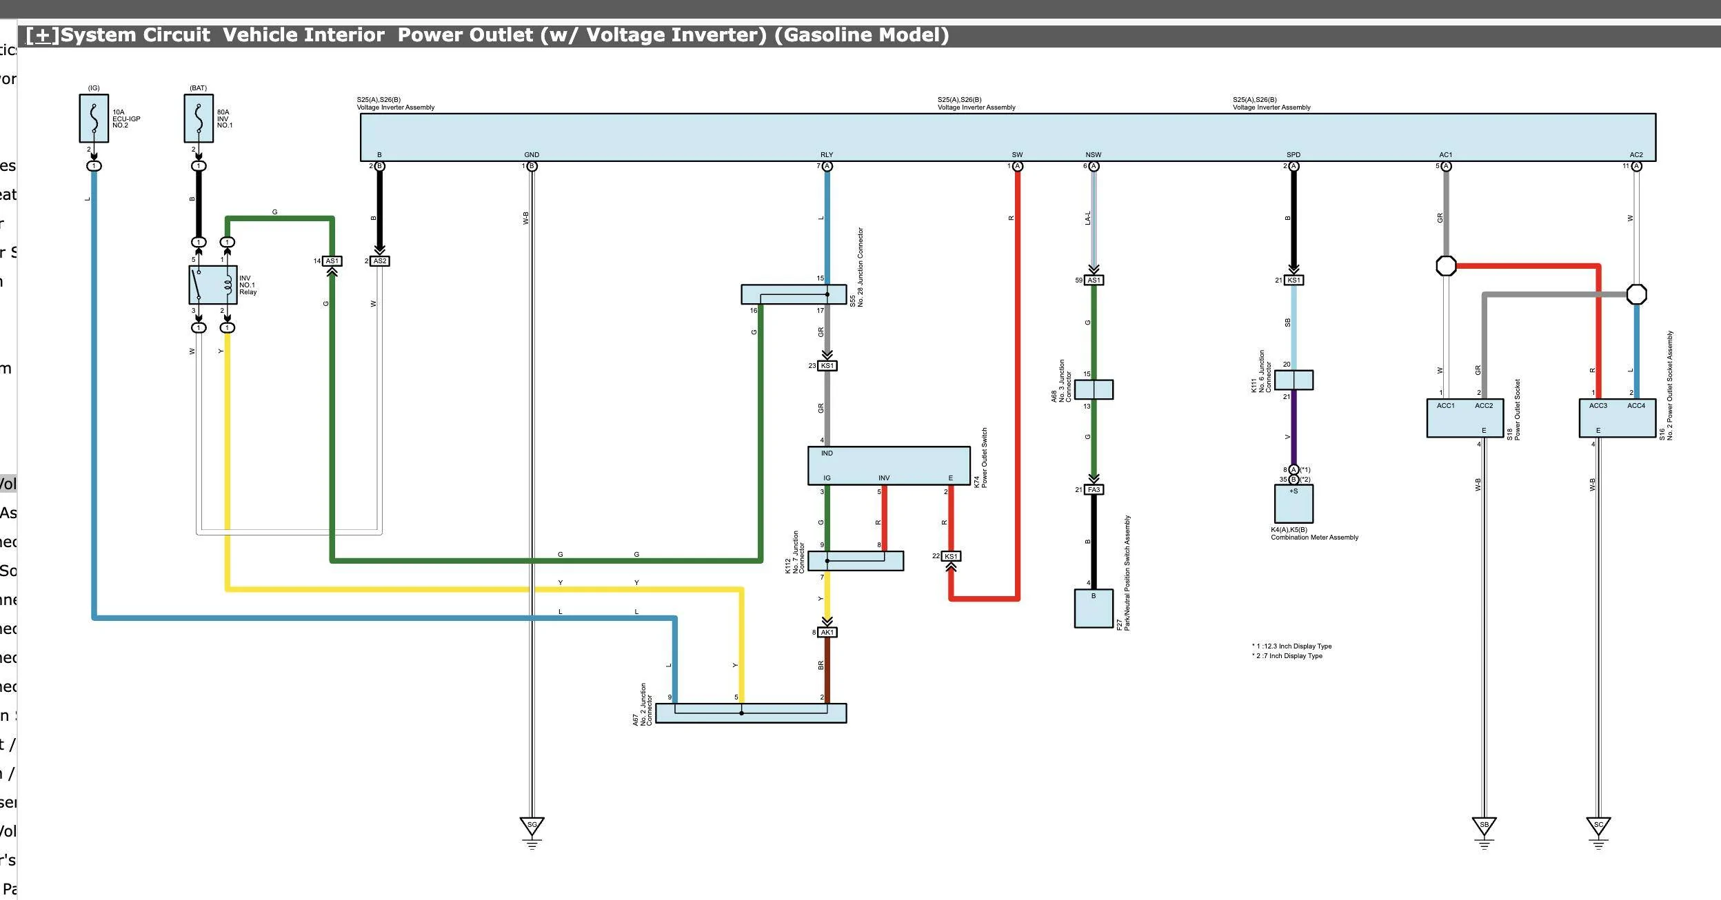Click the F27 Park/Neutral Position Switch block

[x=1094, y=606]
